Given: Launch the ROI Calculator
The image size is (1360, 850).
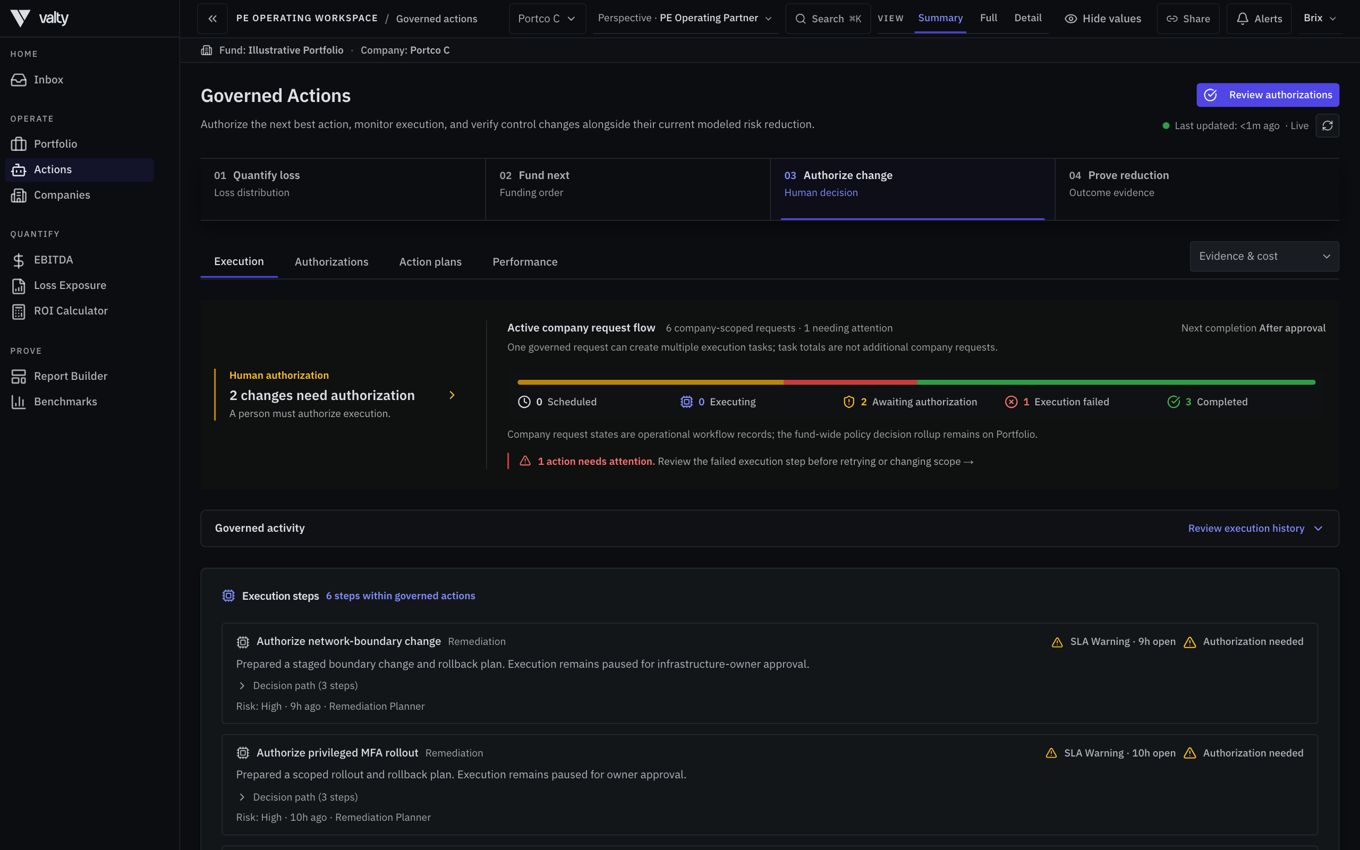Looking at the screenshot, I should pos(79,311).
